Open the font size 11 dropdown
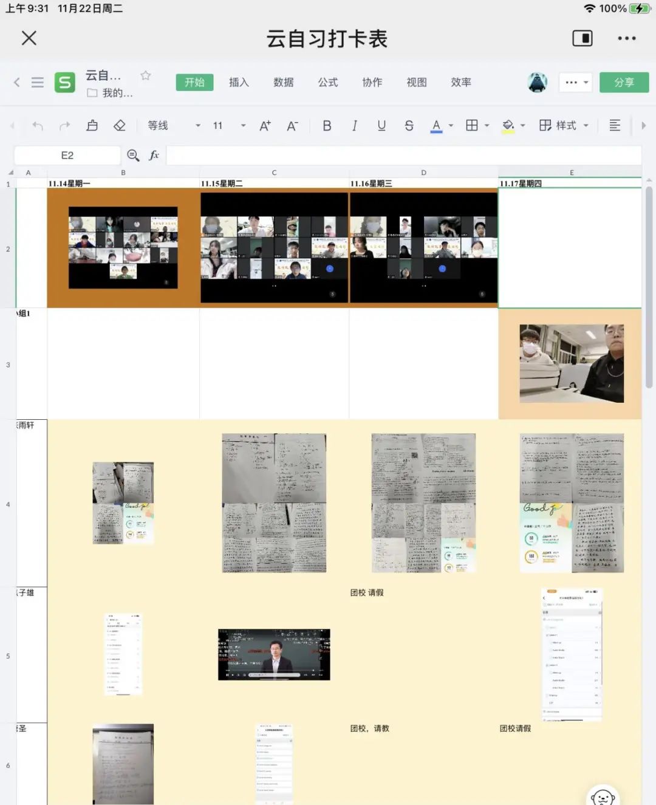Image resolution: width=656 pixels, height=805 pixels. 243,126
